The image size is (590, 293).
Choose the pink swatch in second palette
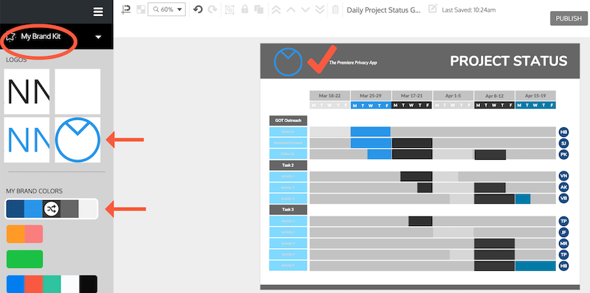pyautogui.click(x=34, y=234)
